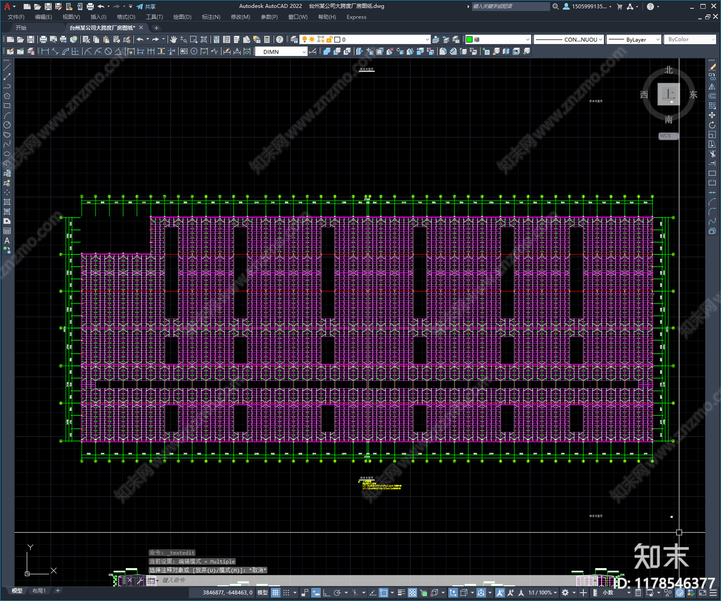Image resolution: width=721 pixels, height=601 pixels.
Task: Click the new drawing tab plus button
Action: pos(156,28)
